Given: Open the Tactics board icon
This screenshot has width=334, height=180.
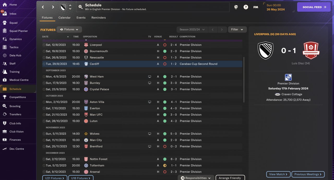Looking at the screenshot, I should [5, 47].
